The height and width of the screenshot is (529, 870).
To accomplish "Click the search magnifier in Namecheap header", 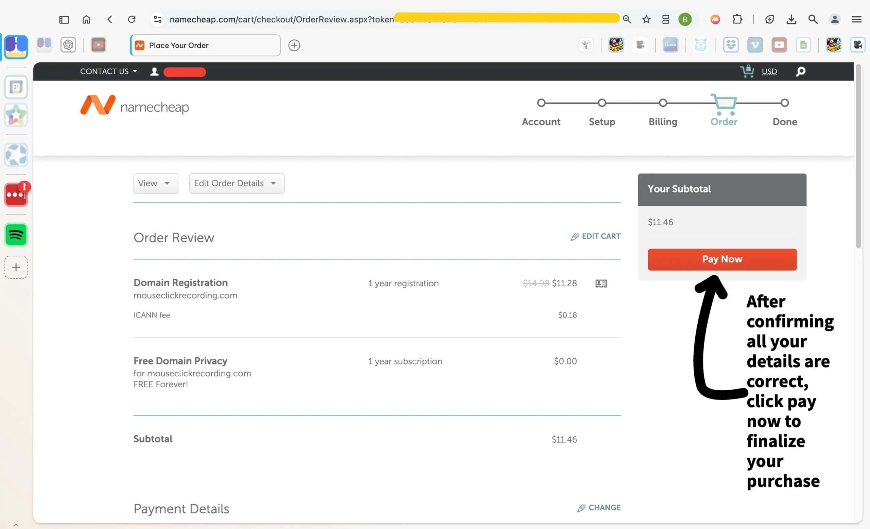I will pos(800,72).
